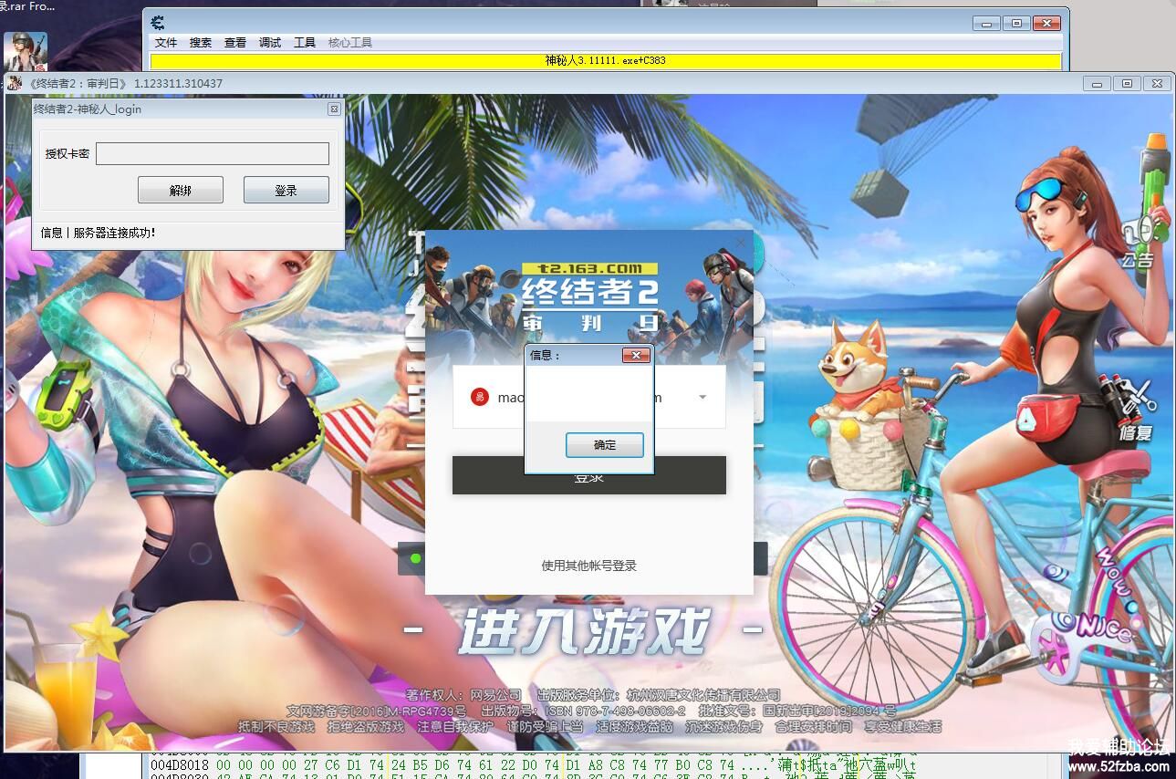
Task: Open the game desktop icon at top-left
Action: [26, 51]
